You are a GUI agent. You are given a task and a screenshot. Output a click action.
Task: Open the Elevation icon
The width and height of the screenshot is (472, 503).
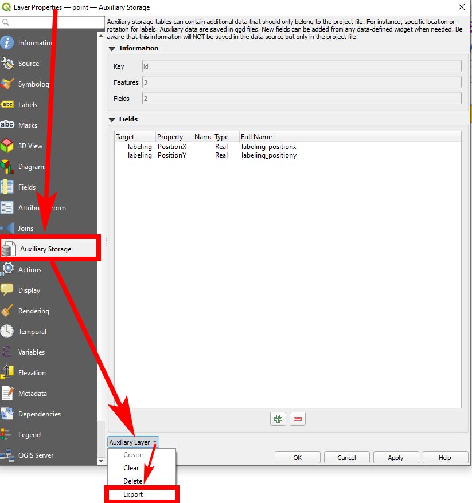tap(7, 372)
